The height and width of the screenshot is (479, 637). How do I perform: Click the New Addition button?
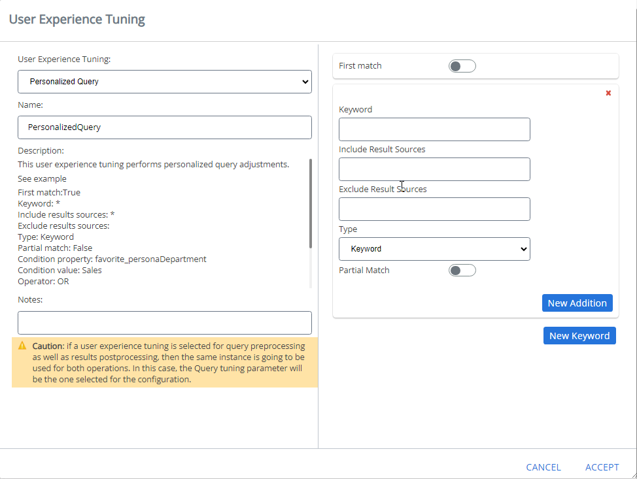click(x=577, y=303)
